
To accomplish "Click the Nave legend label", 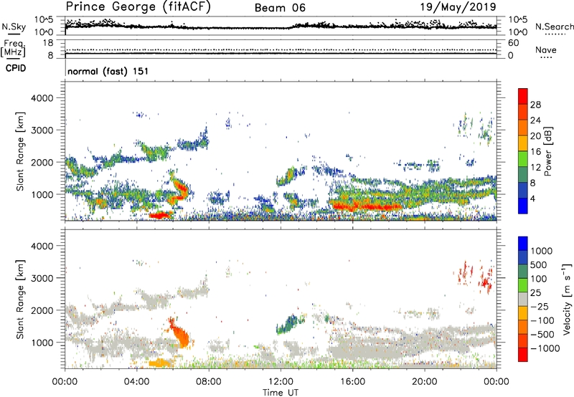I will [546, 50].
